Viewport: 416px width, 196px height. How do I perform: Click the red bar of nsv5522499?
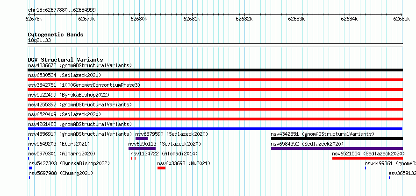[x=215, y=99]
